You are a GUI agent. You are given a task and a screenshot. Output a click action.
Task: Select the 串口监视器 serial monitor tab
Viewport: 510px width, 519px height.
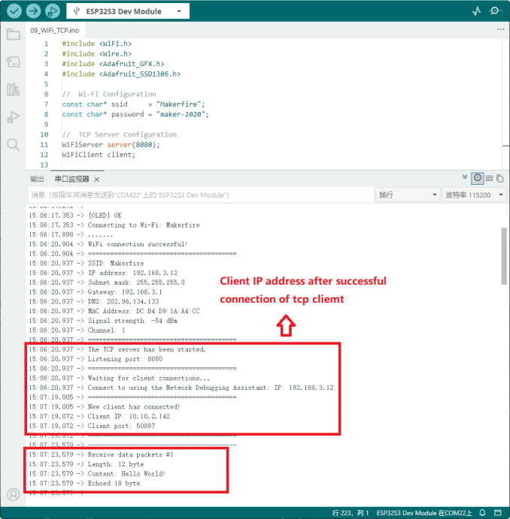tap(71, 179)
